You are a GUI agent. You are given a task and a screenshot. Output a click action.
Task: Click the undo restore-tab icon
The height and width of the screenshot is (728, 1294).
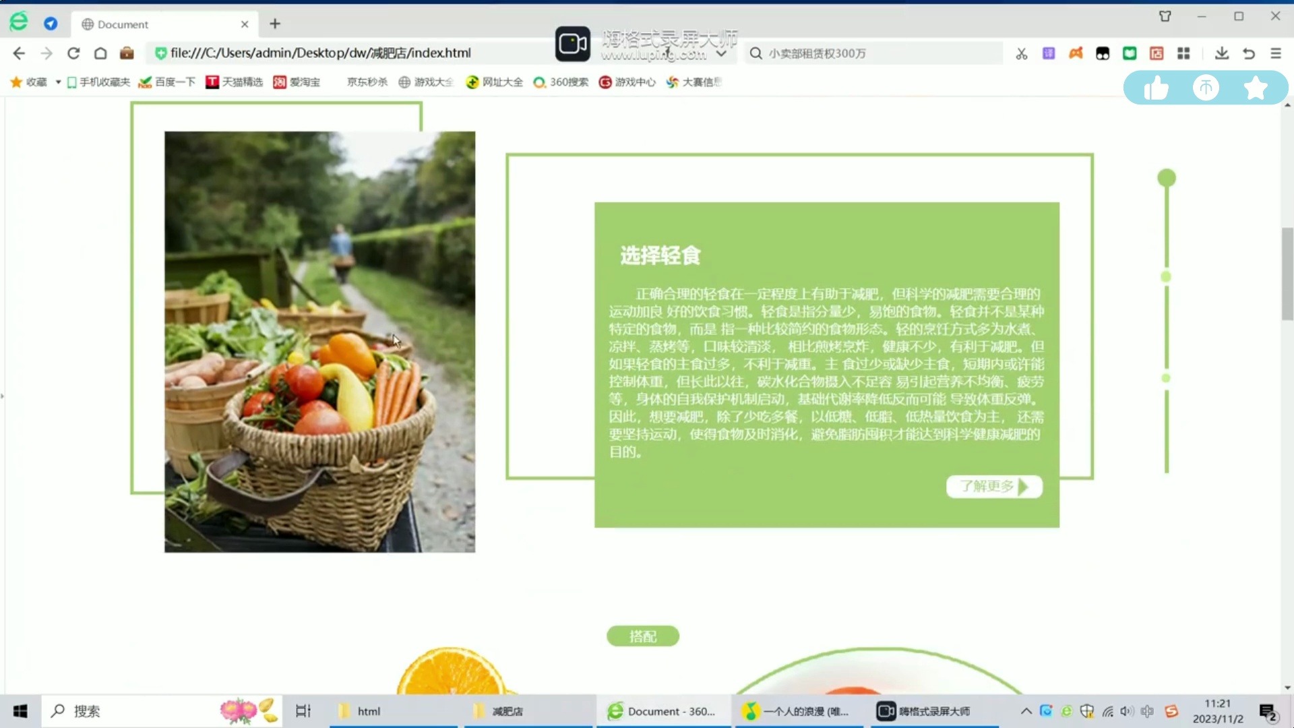[x=1249, y=53]
